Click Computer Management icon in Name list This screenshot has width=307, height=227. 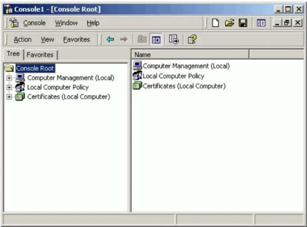[x=138, y=66]
